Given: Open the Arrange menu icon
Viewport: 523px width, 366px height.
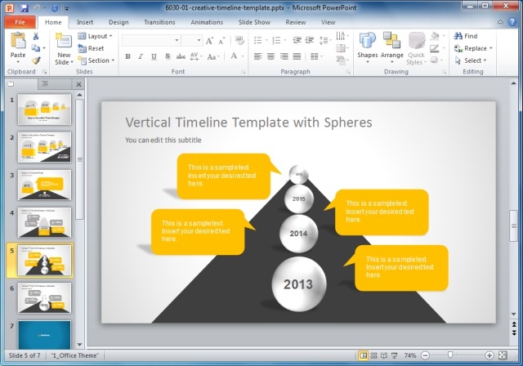Looking at the screenshot, I should pos(391,47).
